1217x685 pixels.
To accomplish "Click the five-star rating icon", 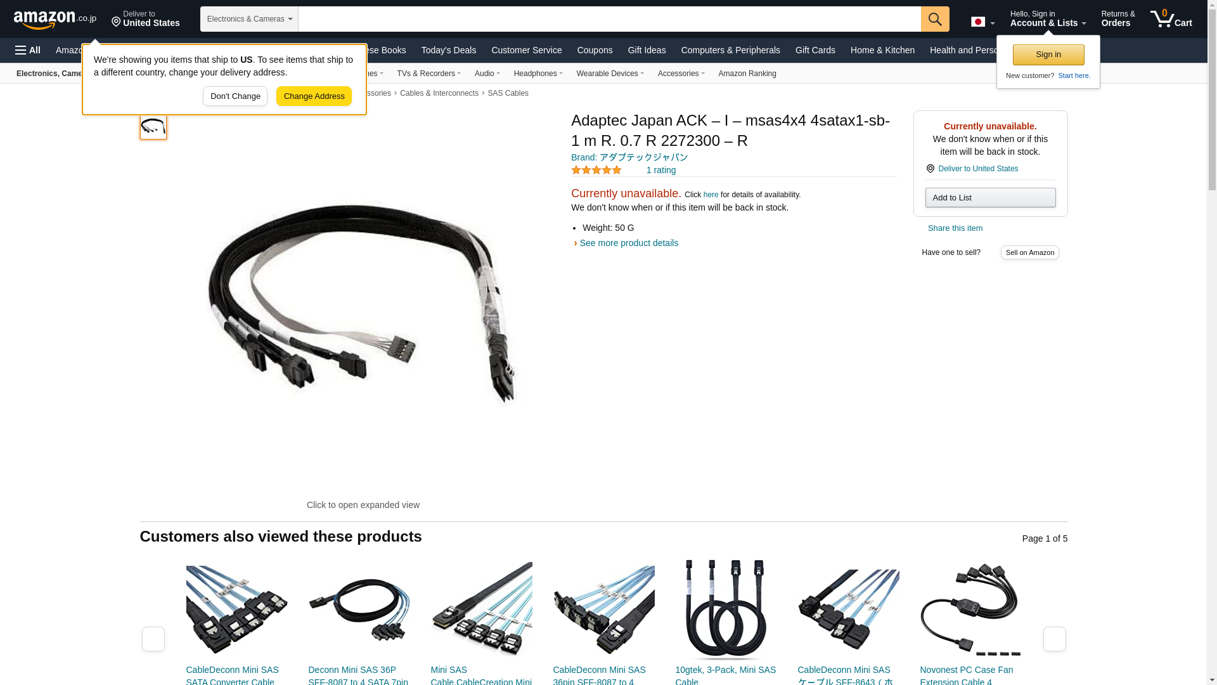I will point(596,170).
